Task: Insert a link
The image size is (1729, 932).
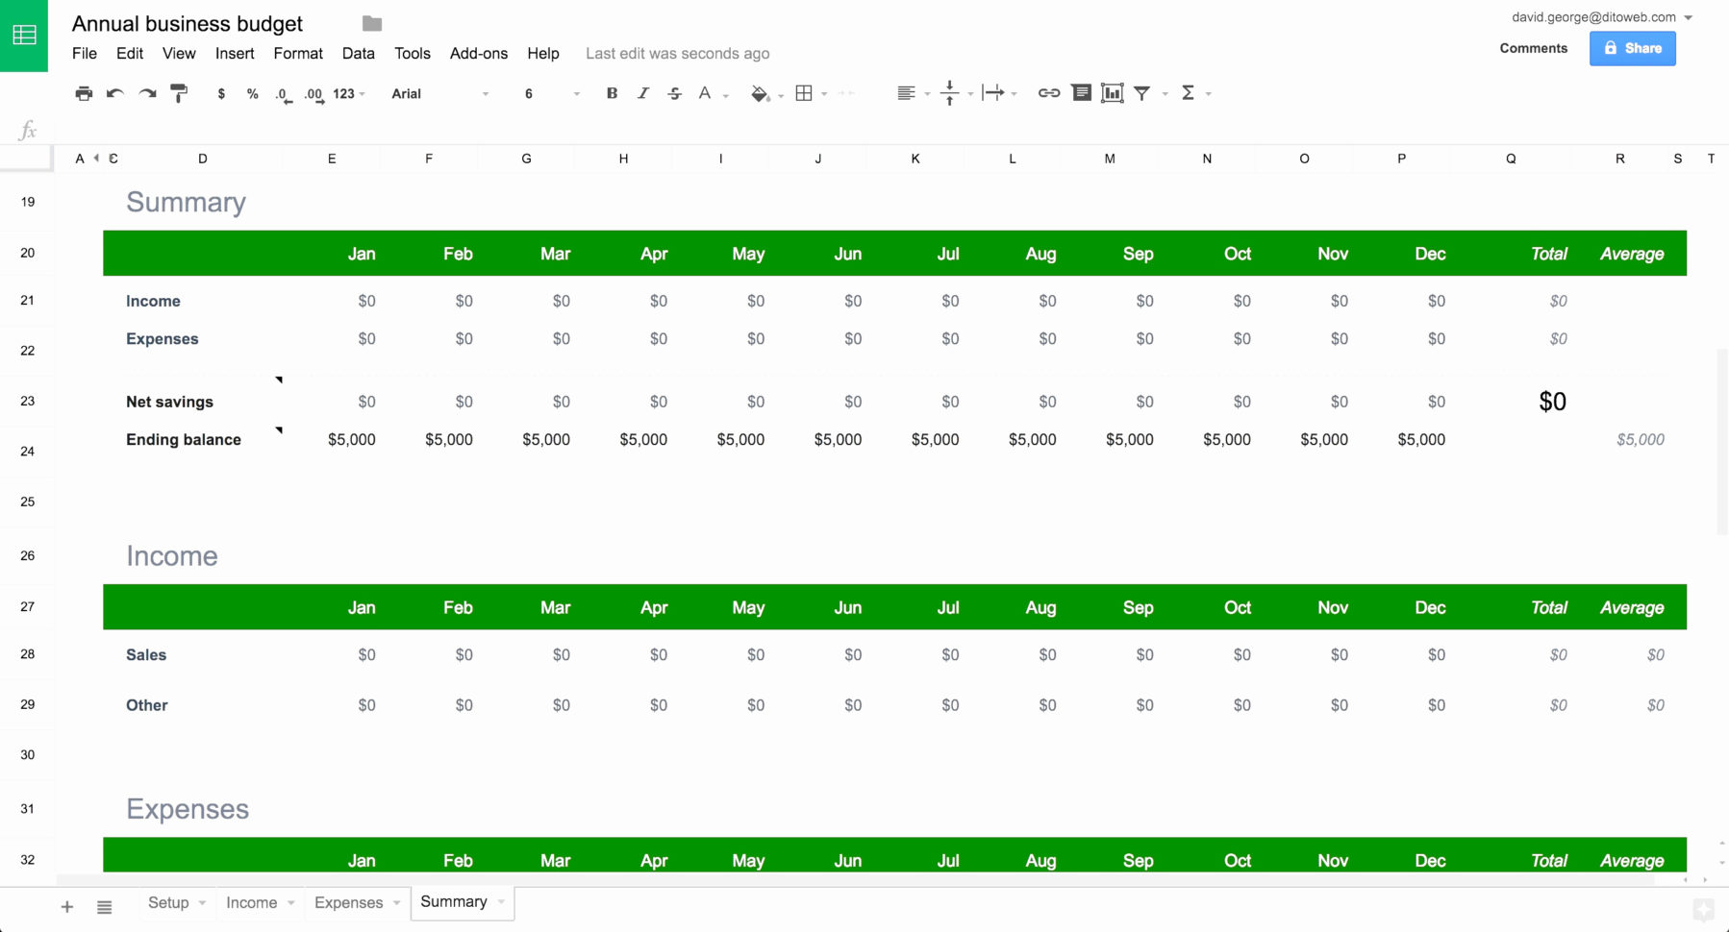Action: pyautogui.click(x=1047, y=93)
